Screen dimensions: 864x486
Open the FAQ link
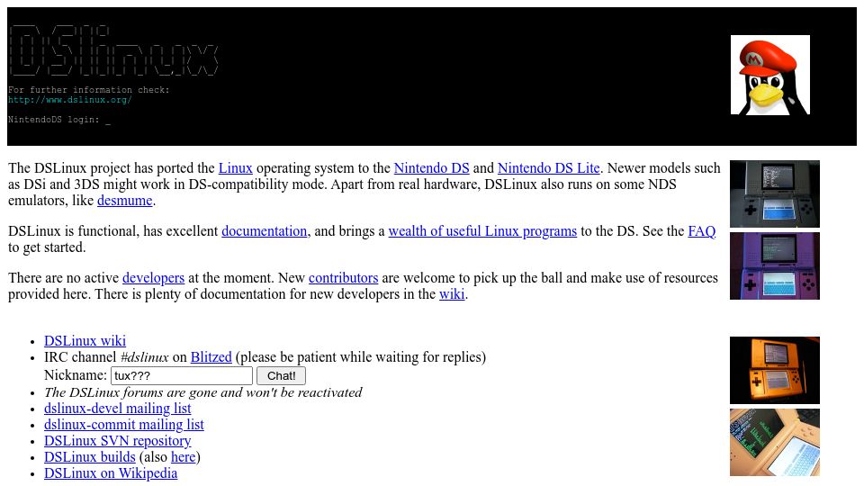click(701, 231)
